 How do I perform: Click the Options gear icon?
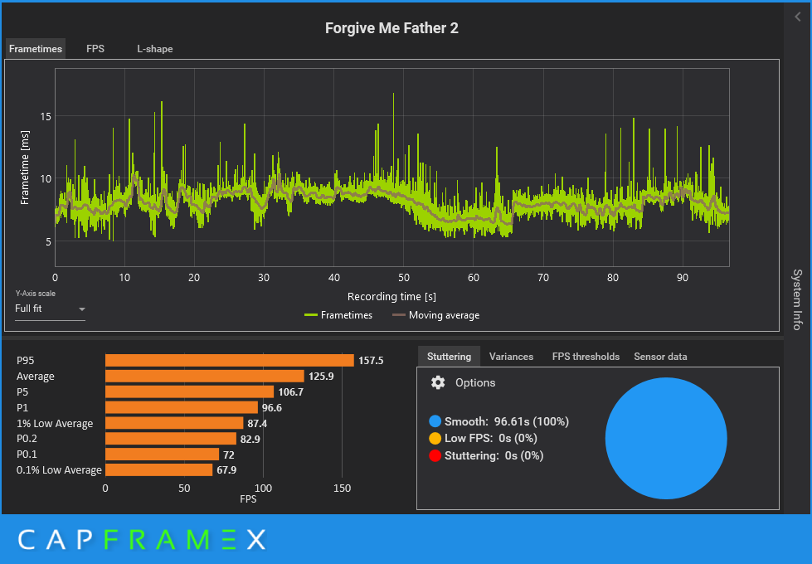[x=438, y=382]
